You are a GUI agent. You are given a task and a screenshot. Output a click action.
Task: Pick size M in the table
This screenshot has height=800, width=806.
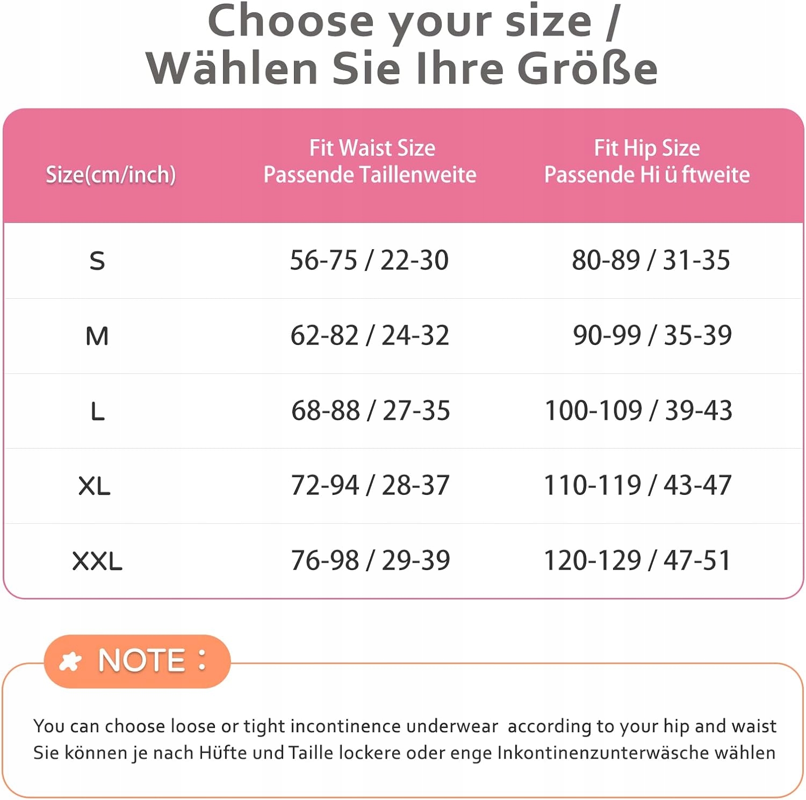coord(97,336)
